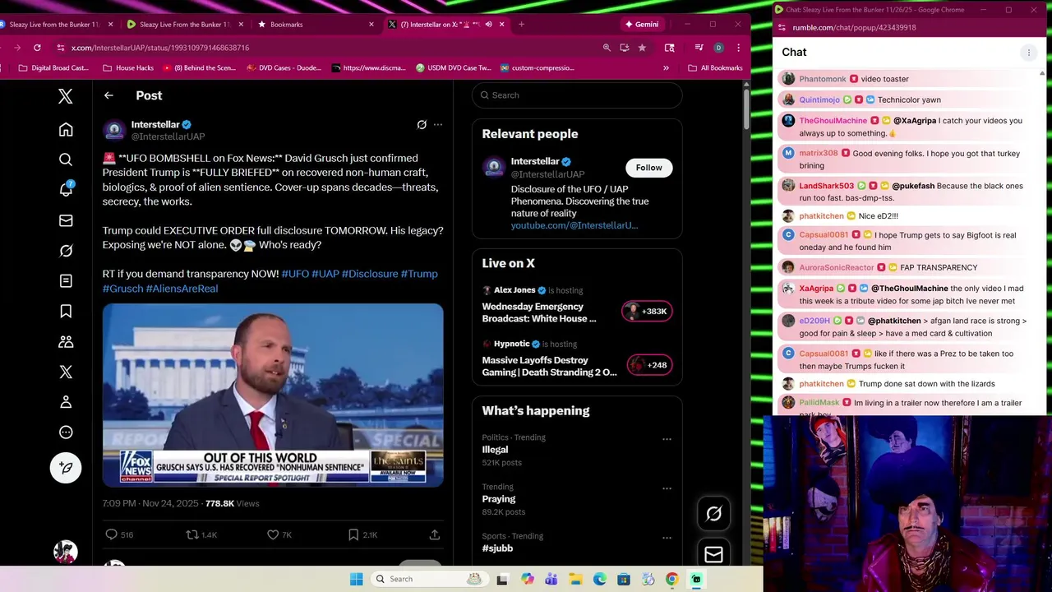Click the repost icon showing 1.4K
Viewport: 1052px width, 592px height.
(192, 534)
